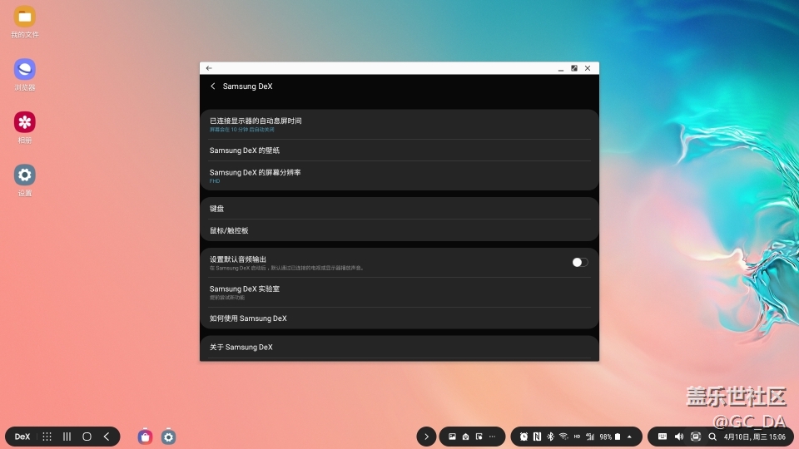Show recent apps from the taskbar
Viewport: 799px width, 449px height.
67,437
